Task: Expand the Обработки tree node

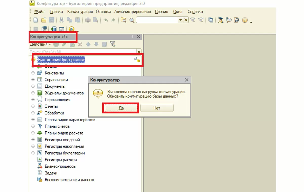Action: (33, 113)
